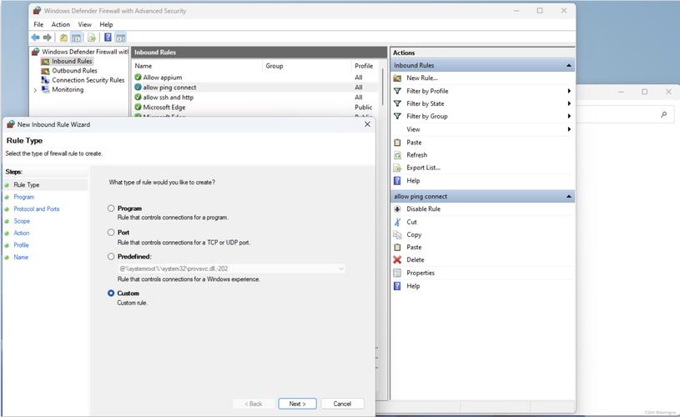The image size is (680, 417).
Task: Open the File menu
Action: click(38, 25)
